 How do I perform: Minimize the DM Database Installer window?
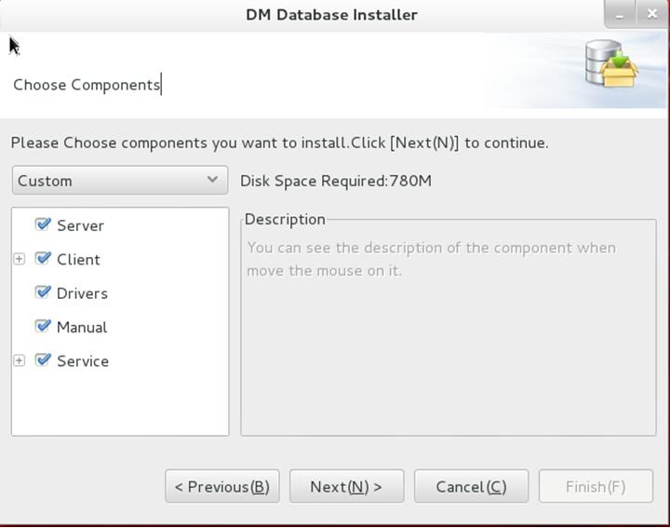click(x=620, y=15)
